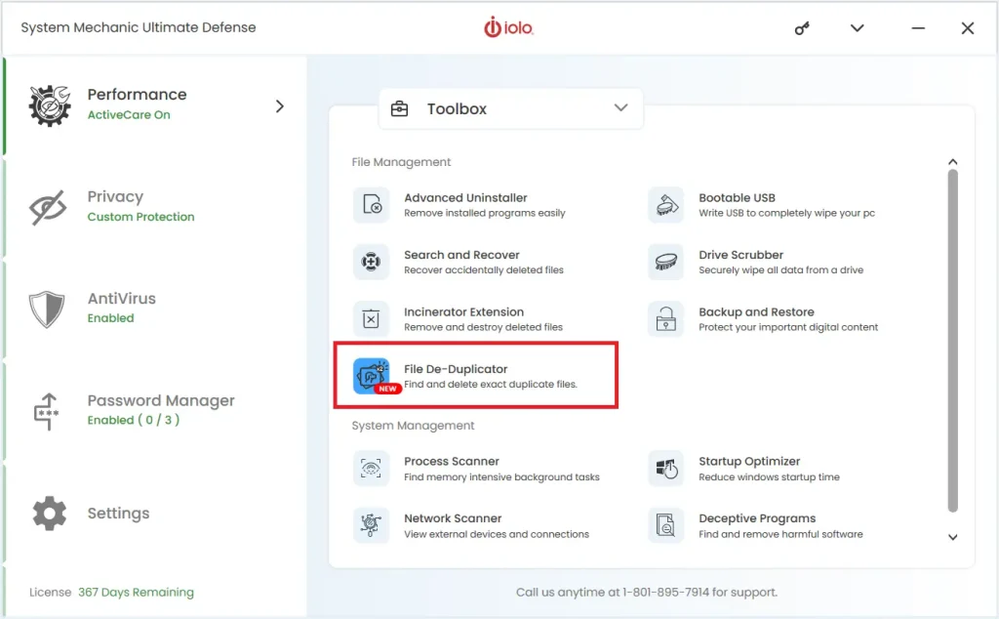Click the Privacy crossed-eye icon

(x=48, y=207)
